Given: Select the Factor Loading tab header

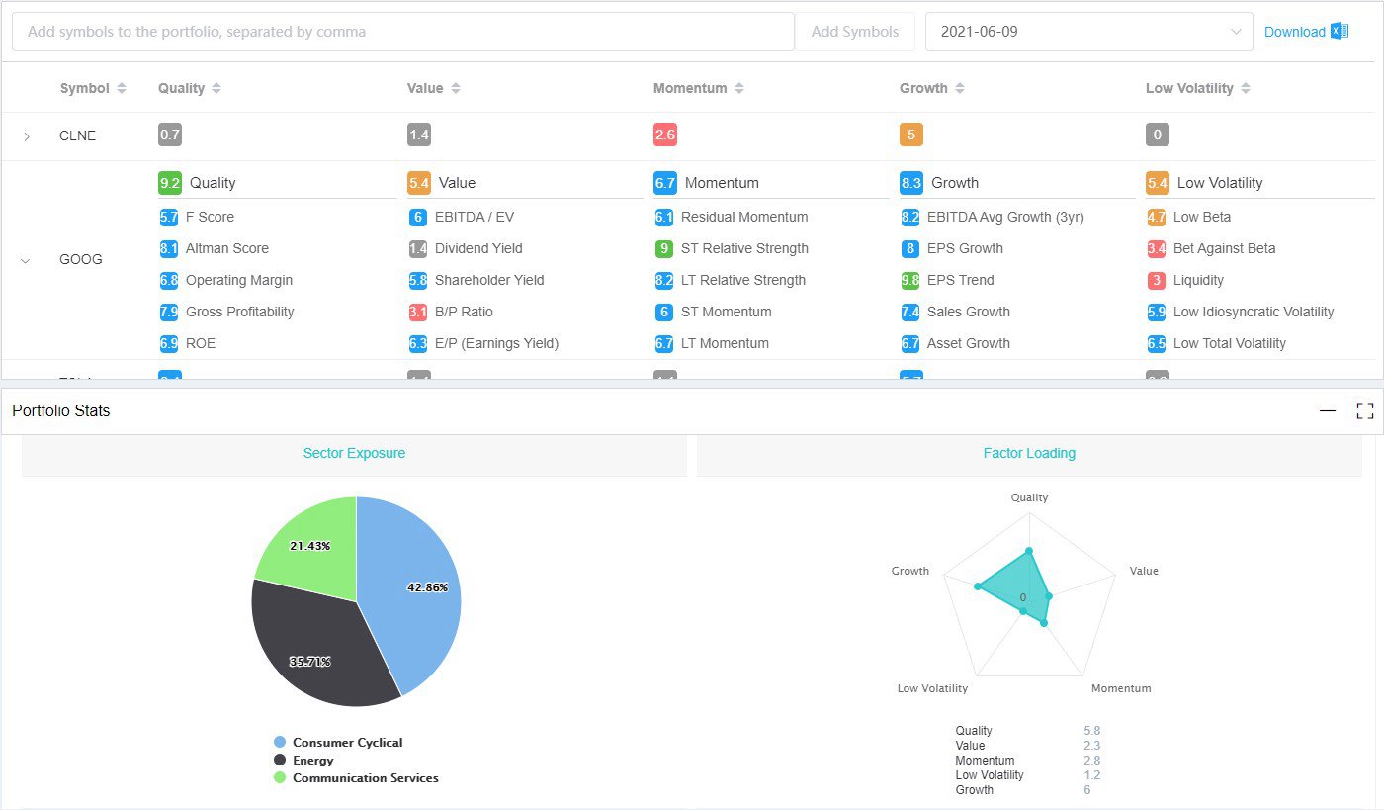Looking at the screenshot, I should pyautogui.click(x=1029, y=453).
